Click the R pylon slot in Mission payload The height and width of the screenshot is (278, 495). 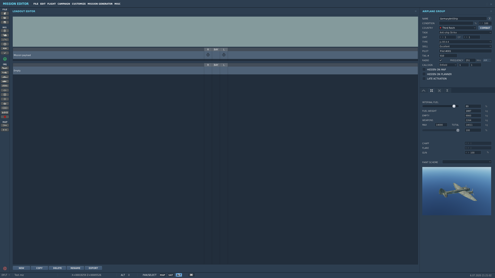click(x=208, y=55)
